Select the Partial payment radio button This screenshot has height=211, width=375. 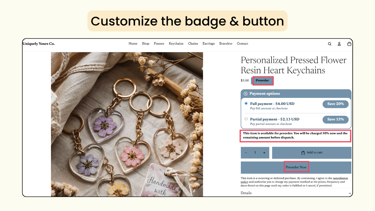click(x=246, y=119)
